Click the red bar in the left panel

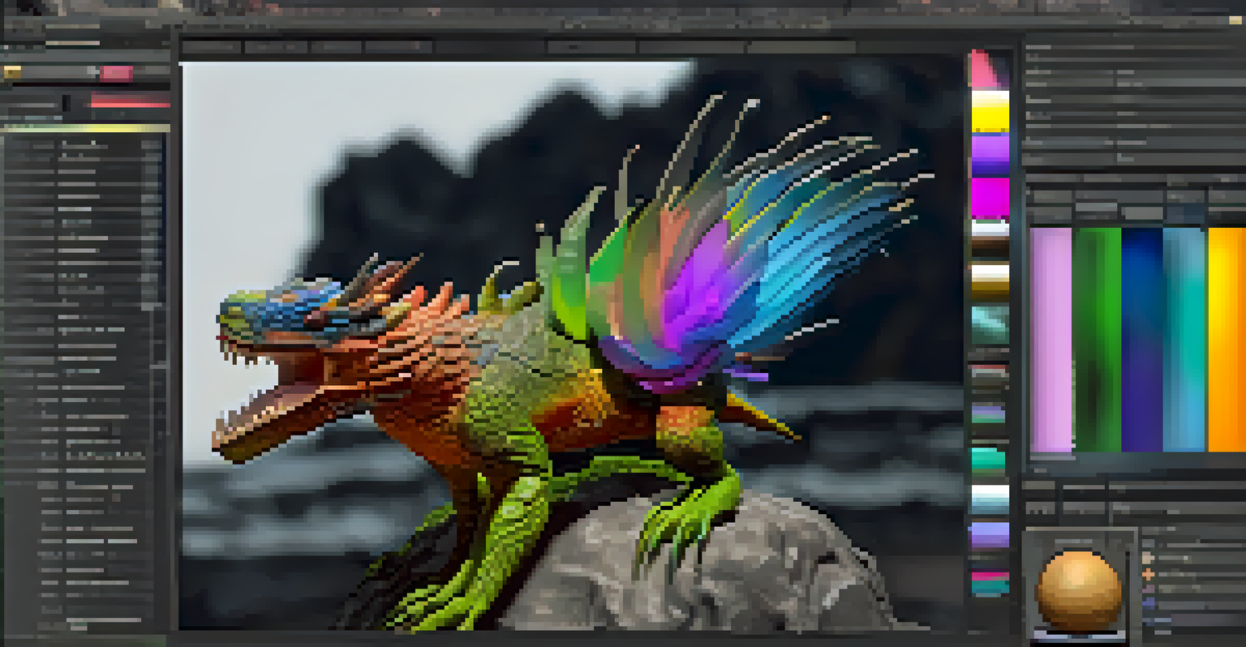click(130, 102)
